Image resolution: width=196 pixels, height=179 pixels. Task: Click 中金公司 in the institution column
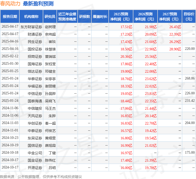pyautogui.click(x=35, y=153)
